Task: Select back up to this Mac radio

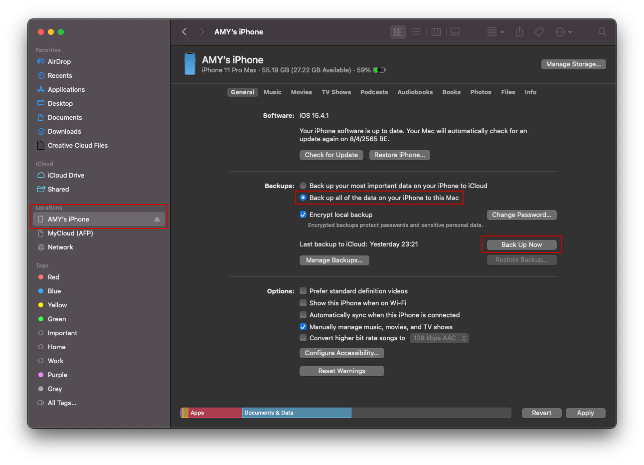Action: pos(303,198)
